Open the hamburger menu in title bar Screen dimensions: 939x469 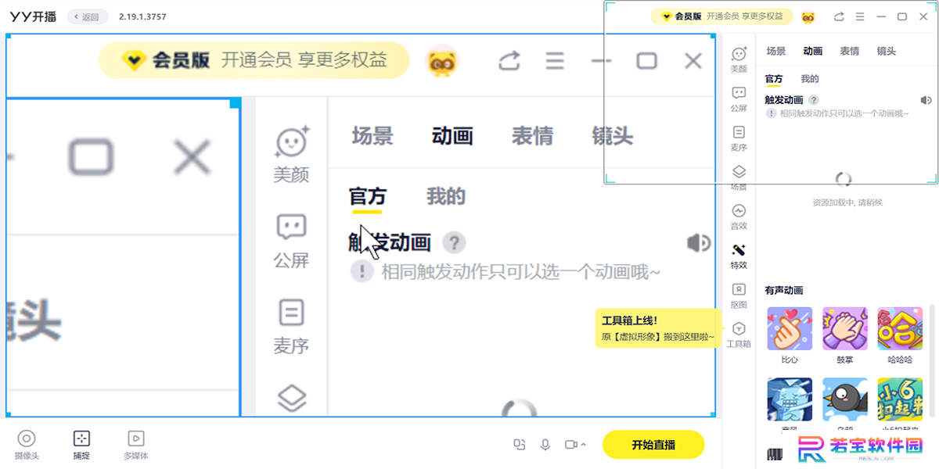pyautogui.click(x=860, y=16)
